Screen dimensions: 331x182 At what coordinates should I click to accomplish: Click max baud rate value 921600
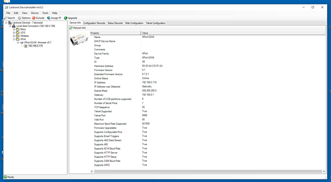[146, 124]
